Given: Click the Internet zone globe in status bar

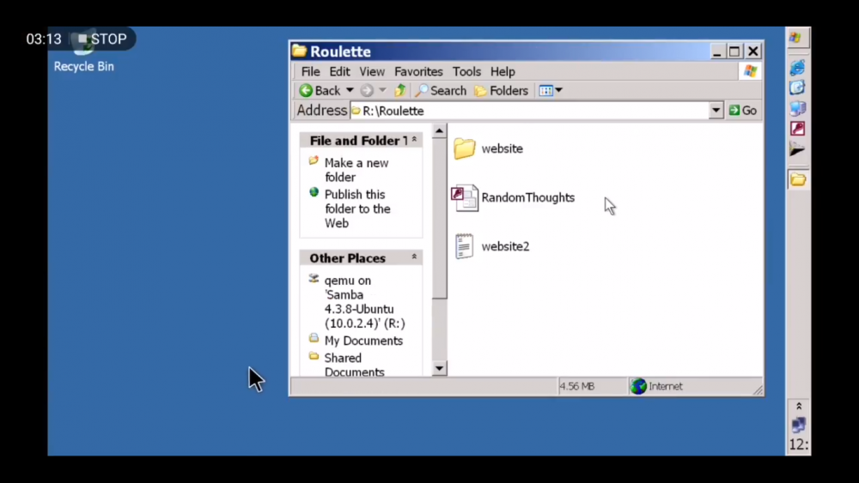Looking at the screenshot, I should [638, 386].
